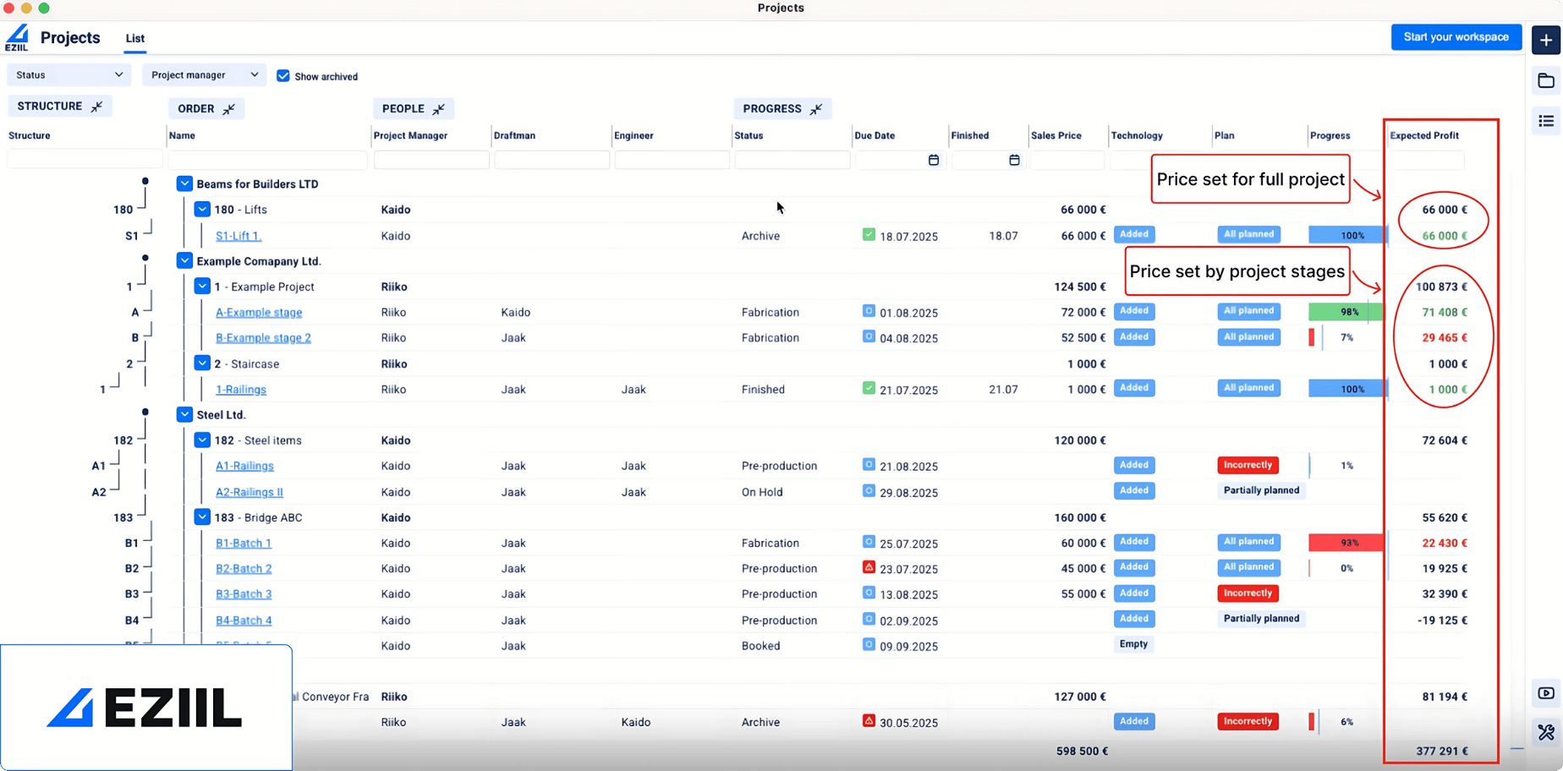Click the EZIIL logo in header
Screen dimensions: 1563x771
pos(17,38)
